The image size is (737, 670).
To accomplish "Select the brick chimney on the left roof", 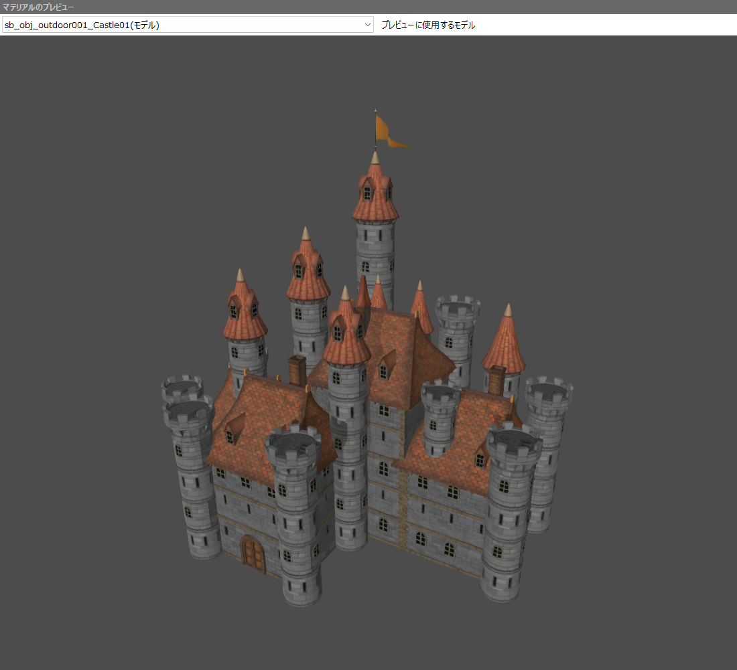I will tap(297, 370).
